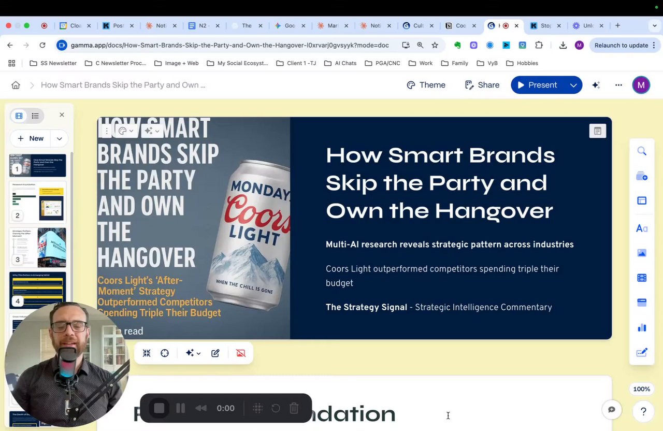Select card 2 Research Foundation thumbnail
663x431 pixels.
(x=38, y=202)
